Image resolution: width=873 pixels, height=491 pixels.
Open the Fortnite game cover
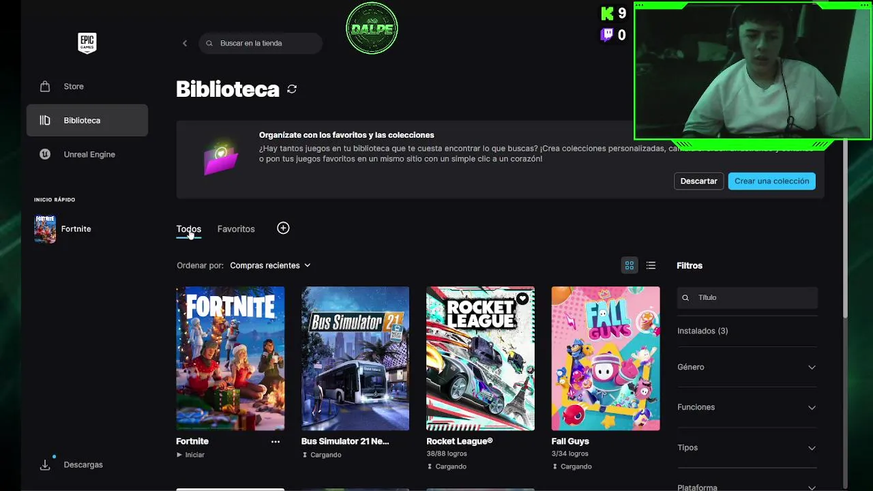tap(230, 359)
